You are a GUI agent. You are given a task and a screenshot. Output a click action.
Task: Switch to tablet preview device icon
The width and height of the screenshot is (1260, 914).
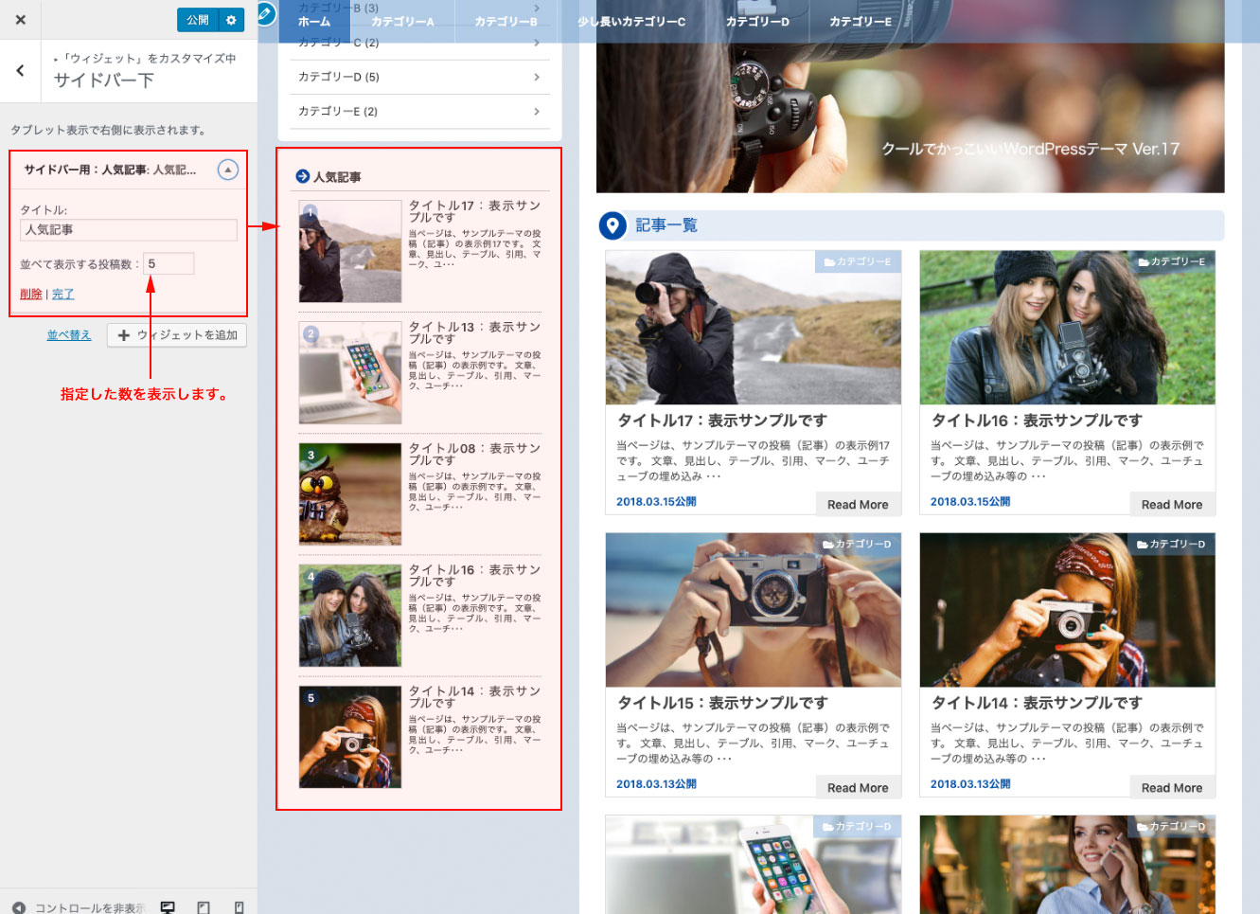point(204,907)
